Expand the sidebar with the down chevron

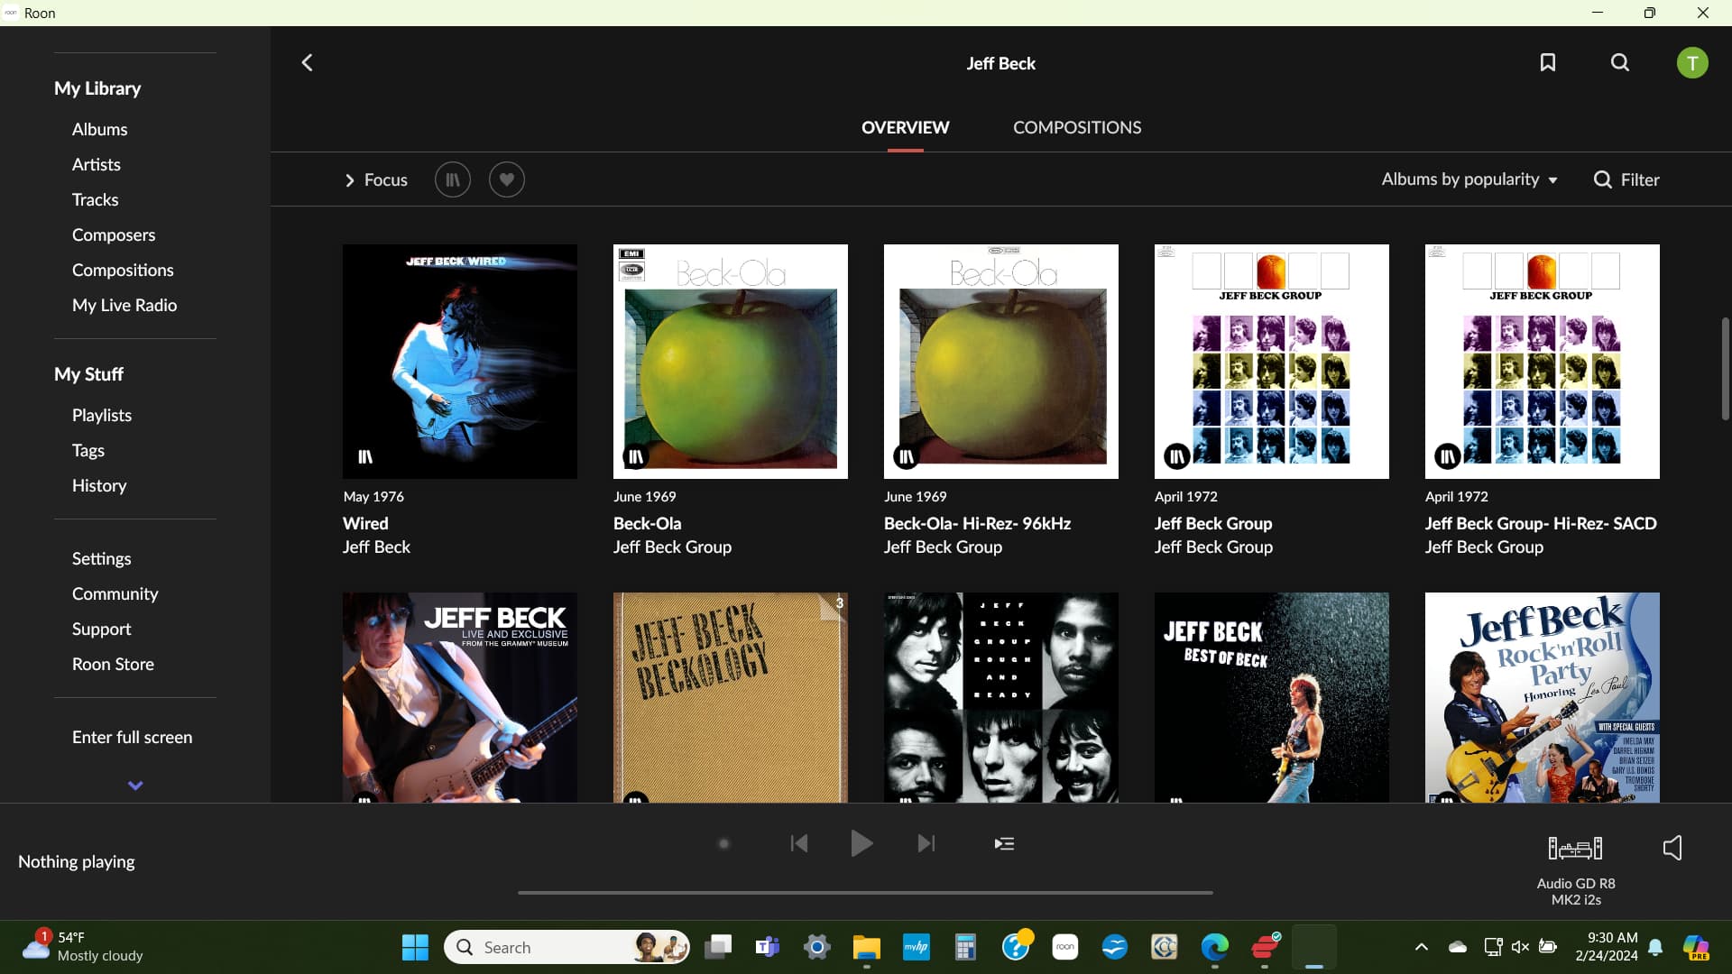(x=135, y=786)
